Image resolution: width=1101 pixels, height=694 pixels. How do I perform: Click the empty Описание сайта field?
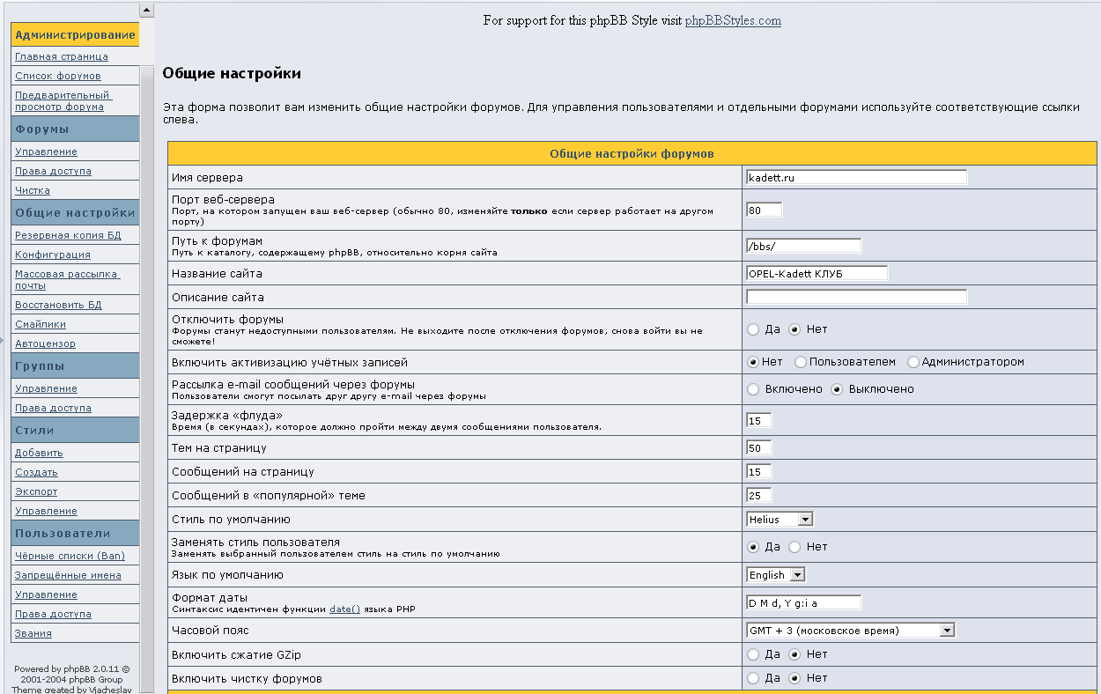[856, 297]
